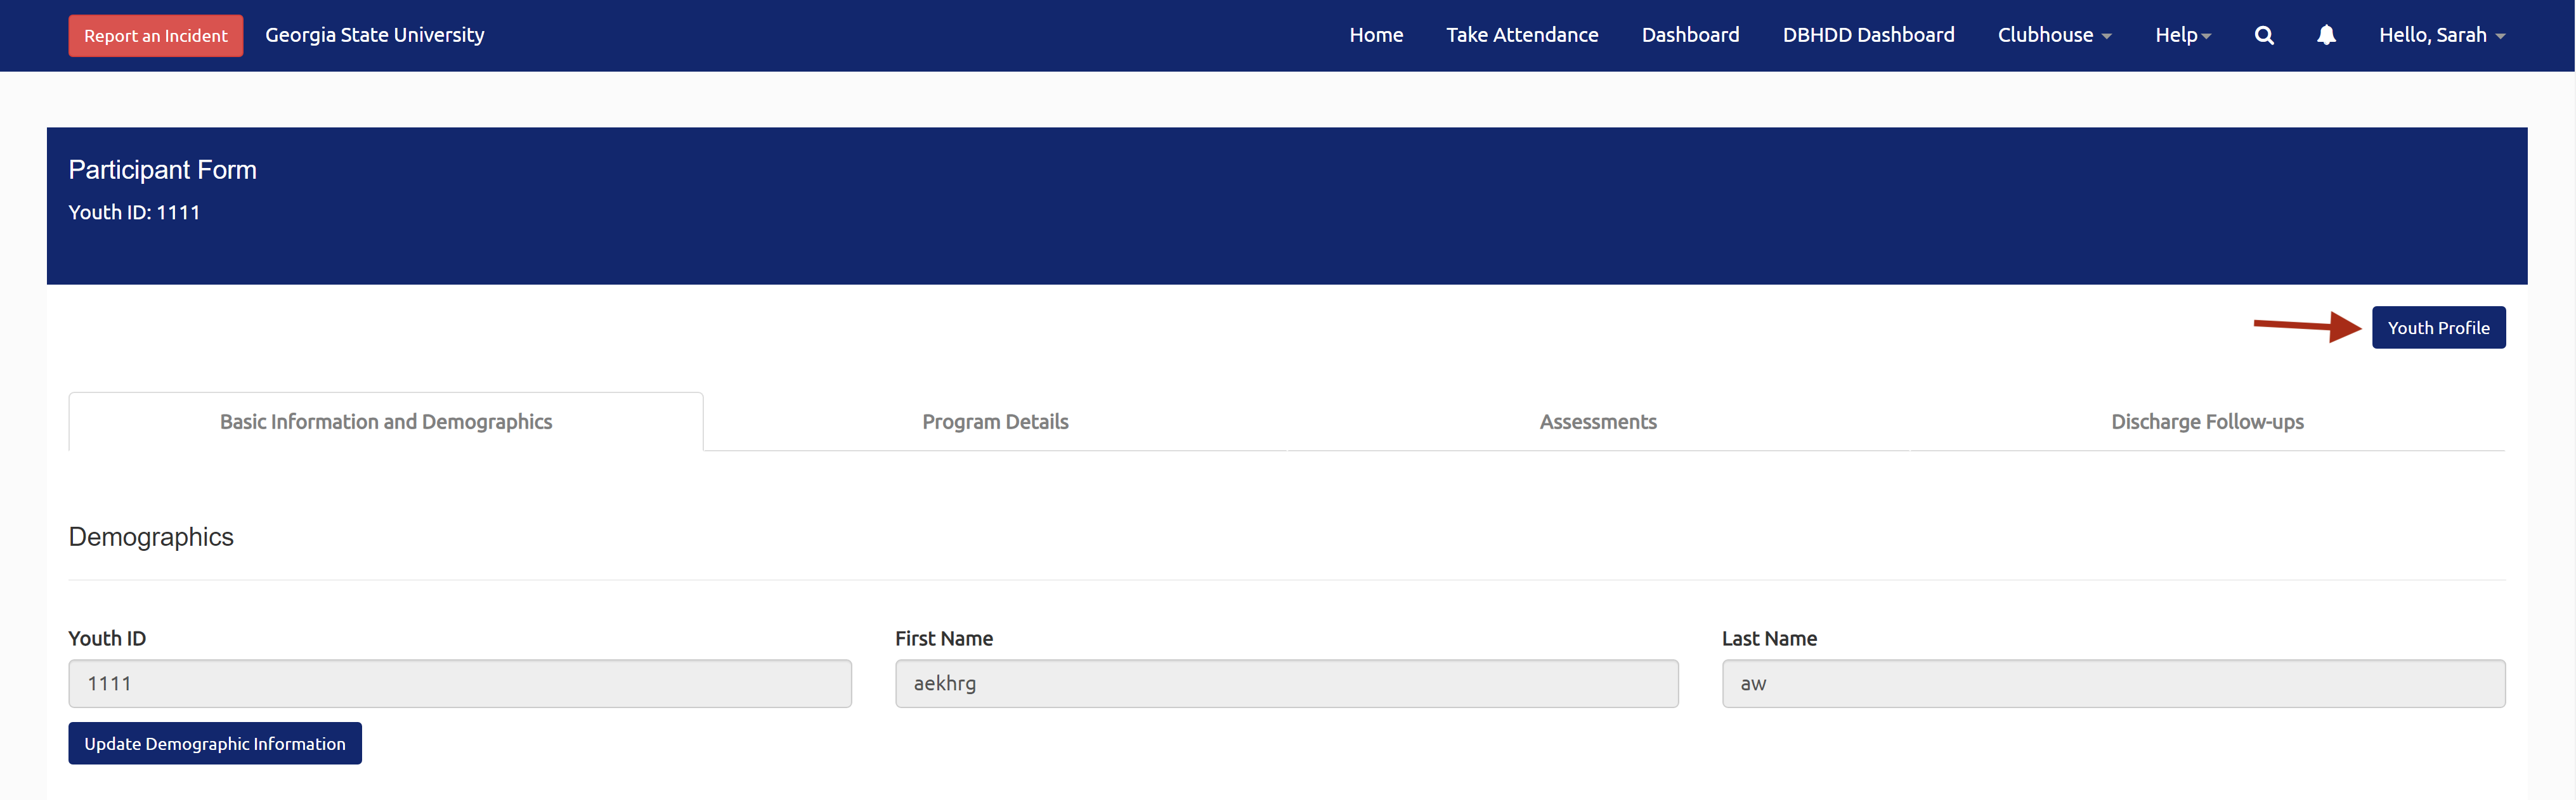
Task: Click the Last Name input field
Action: [x=2113, y=684]
